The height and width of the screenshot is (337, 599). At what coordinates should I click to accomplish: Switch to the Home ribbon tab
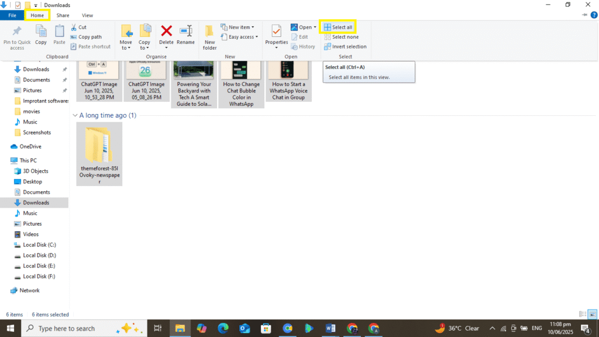pyautogui.click(x=37, y=15)
